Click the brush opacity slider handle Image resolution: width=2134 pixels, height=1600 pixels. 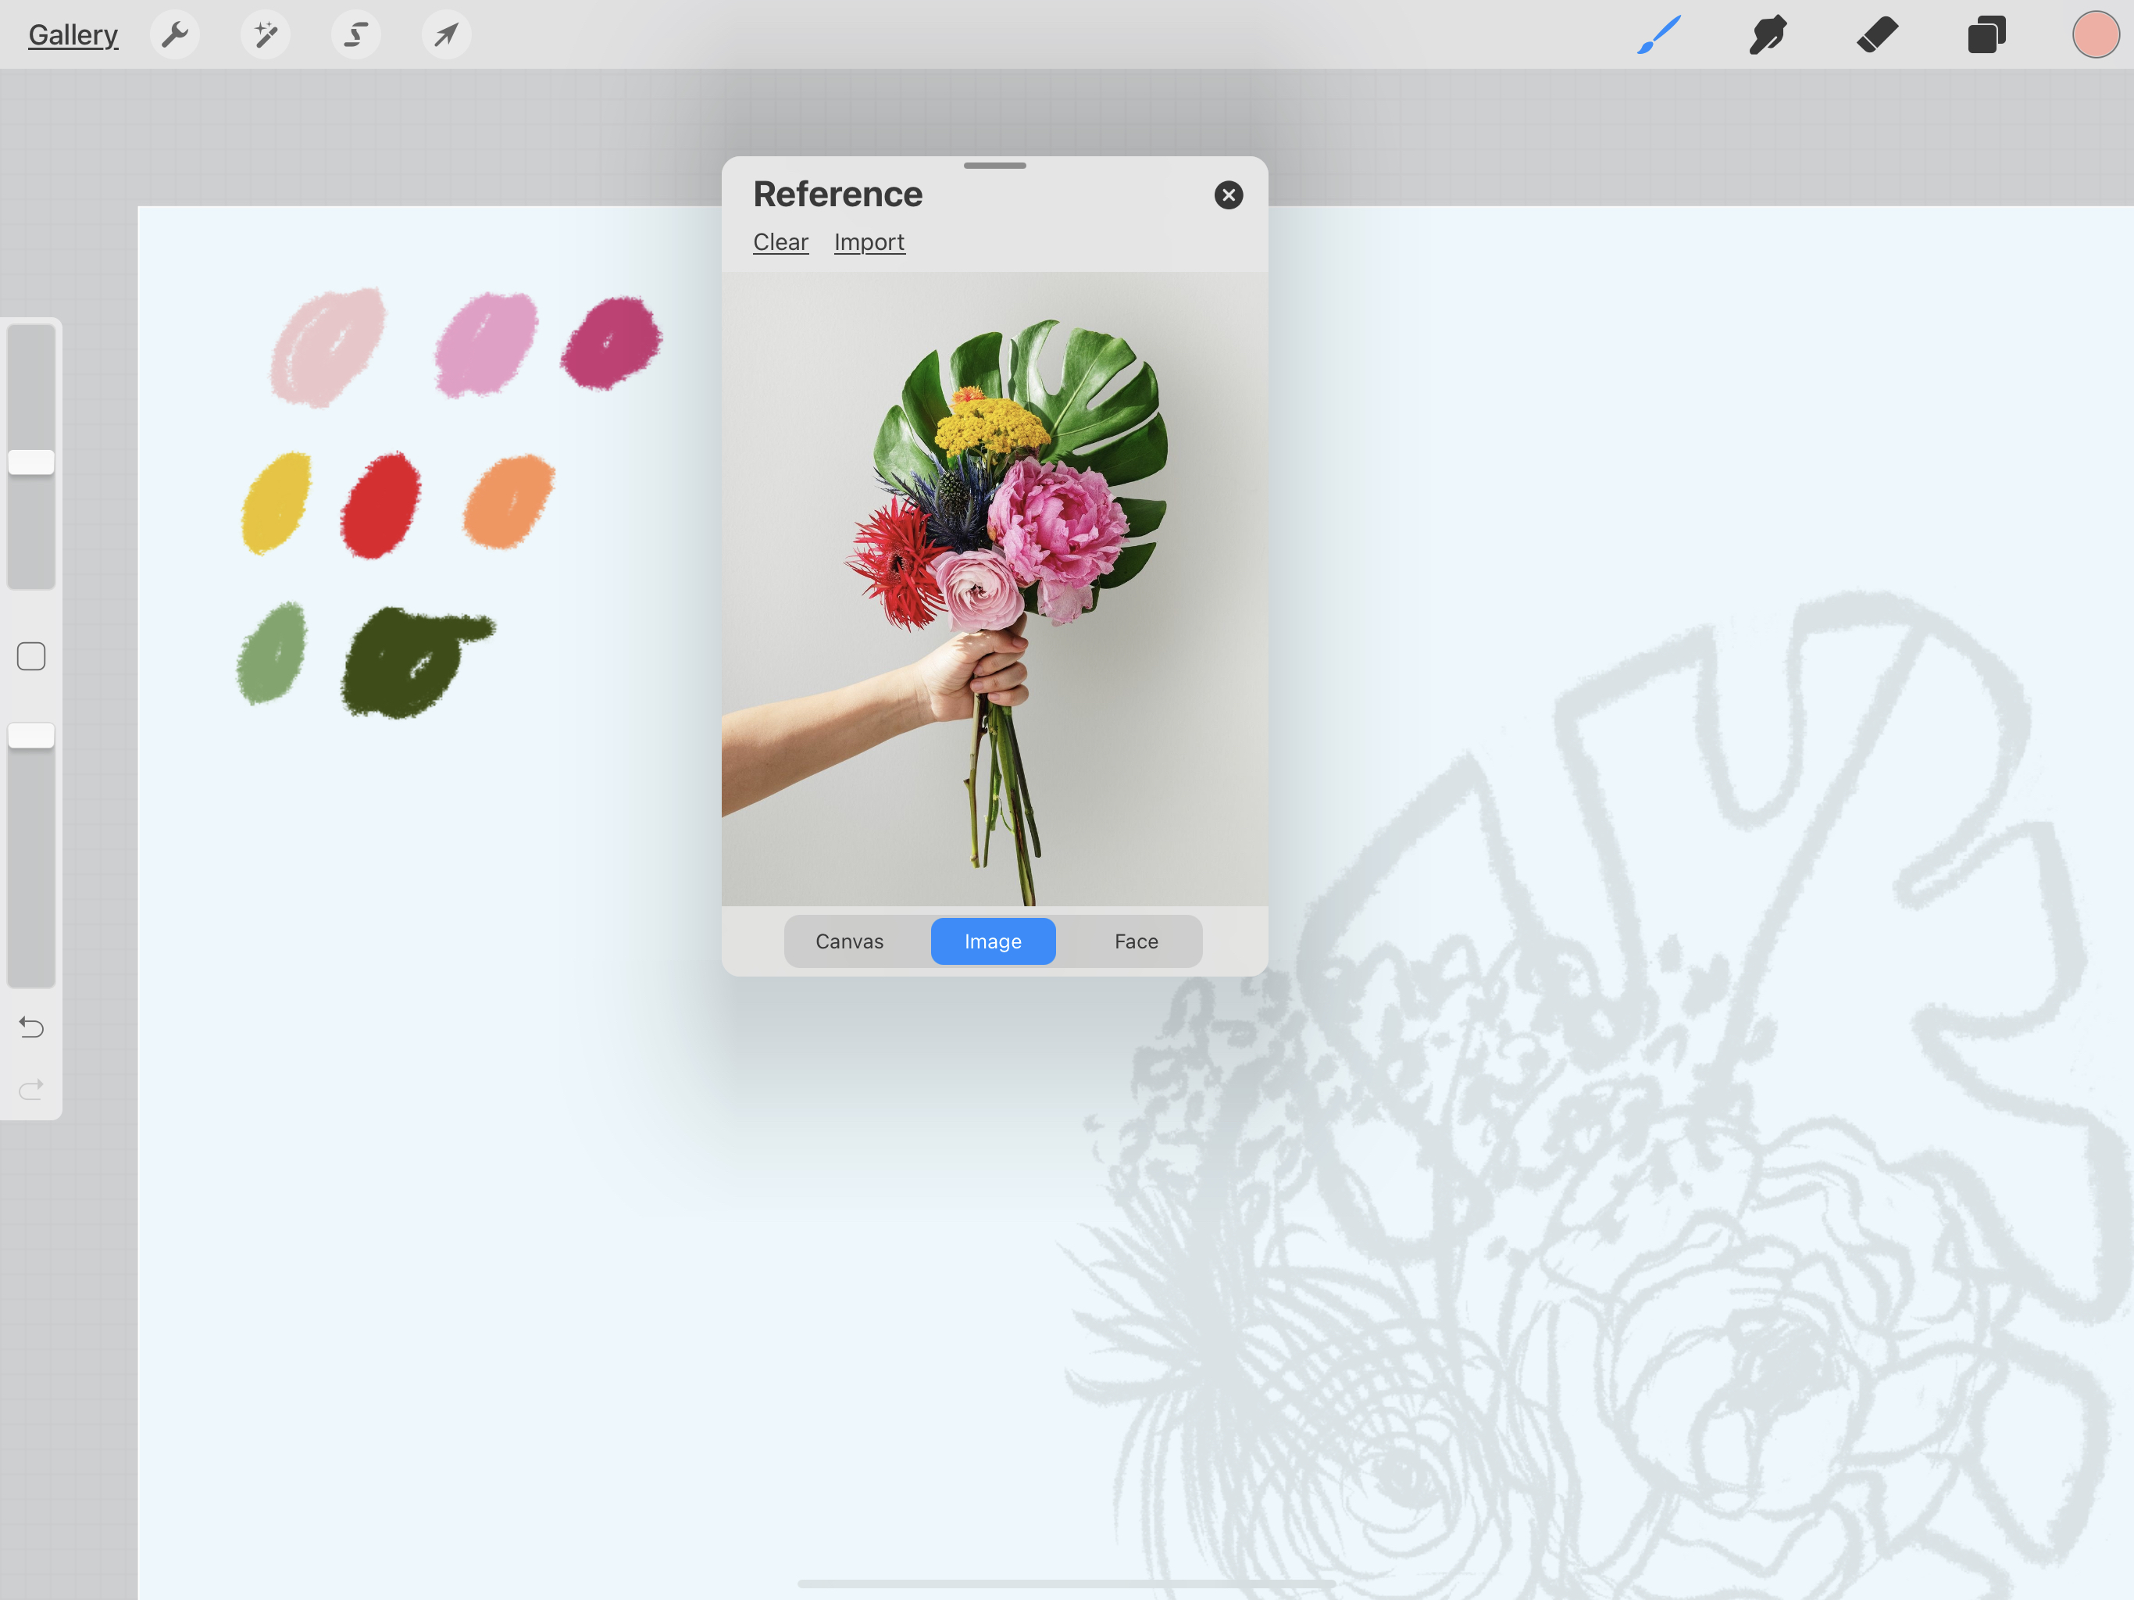31,735
